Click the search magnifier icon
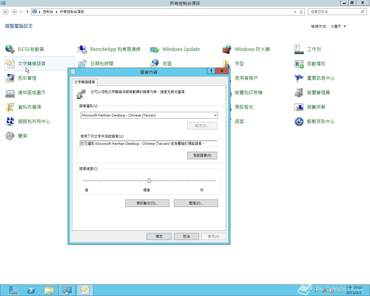370x296 pixels. point(362,12)
